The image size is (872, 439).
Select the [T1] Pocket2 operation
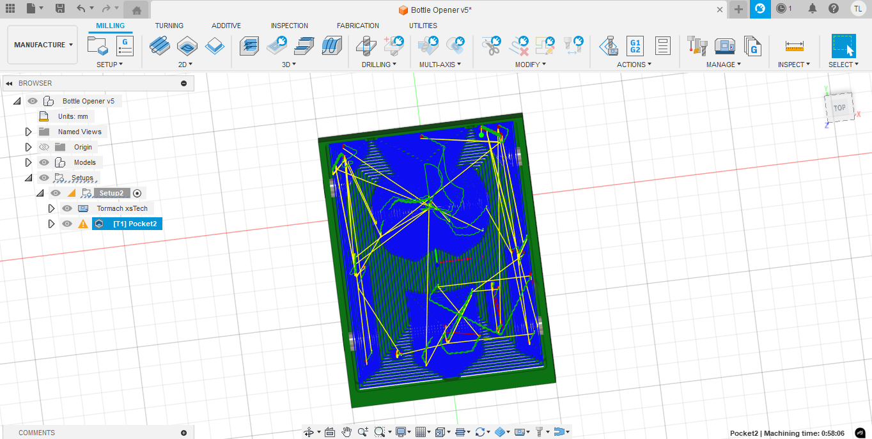tap(134, 224)
